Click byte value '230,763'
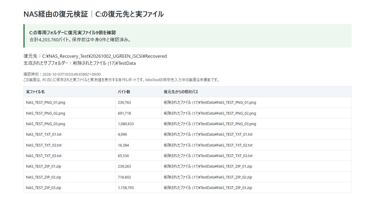 (124, 103)
